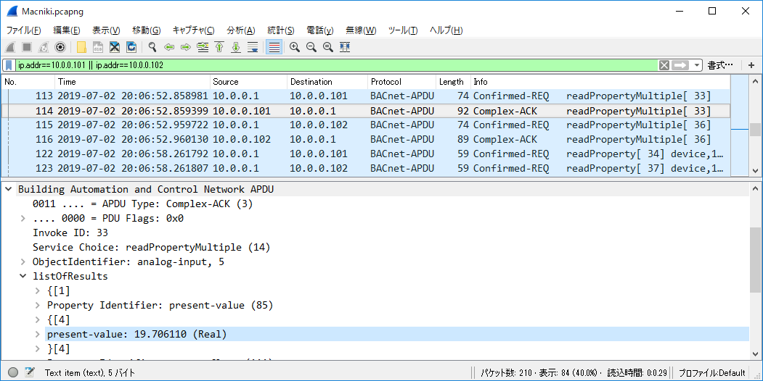Expand Property Identifier: present-value (85)
The image size is (763, 381).
click(x=38, y=305)
